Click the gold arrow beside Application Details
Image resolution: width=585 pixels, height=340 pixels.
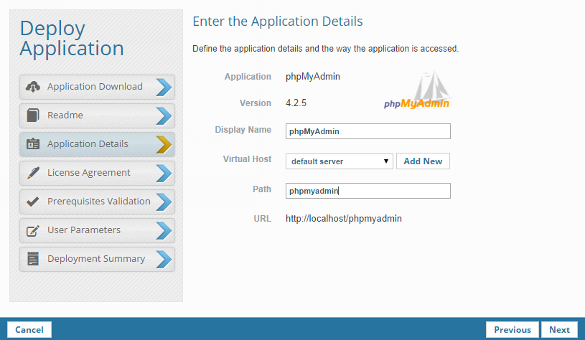(x=164, y=144)
